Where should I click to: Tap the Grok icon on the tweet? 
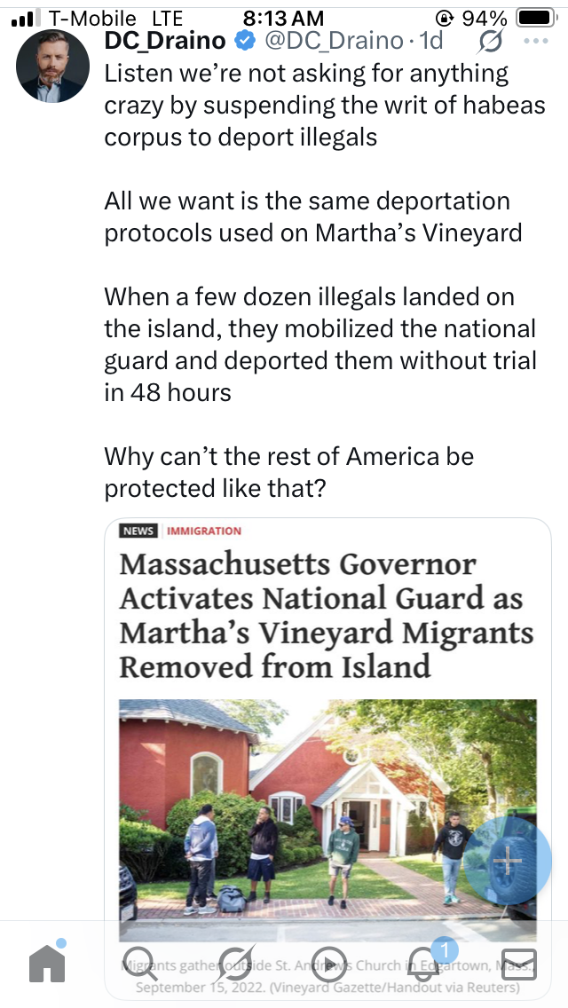click(x=489, y=42)
